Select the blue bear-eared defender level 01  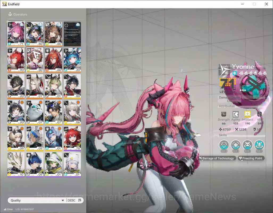(53, 138)
